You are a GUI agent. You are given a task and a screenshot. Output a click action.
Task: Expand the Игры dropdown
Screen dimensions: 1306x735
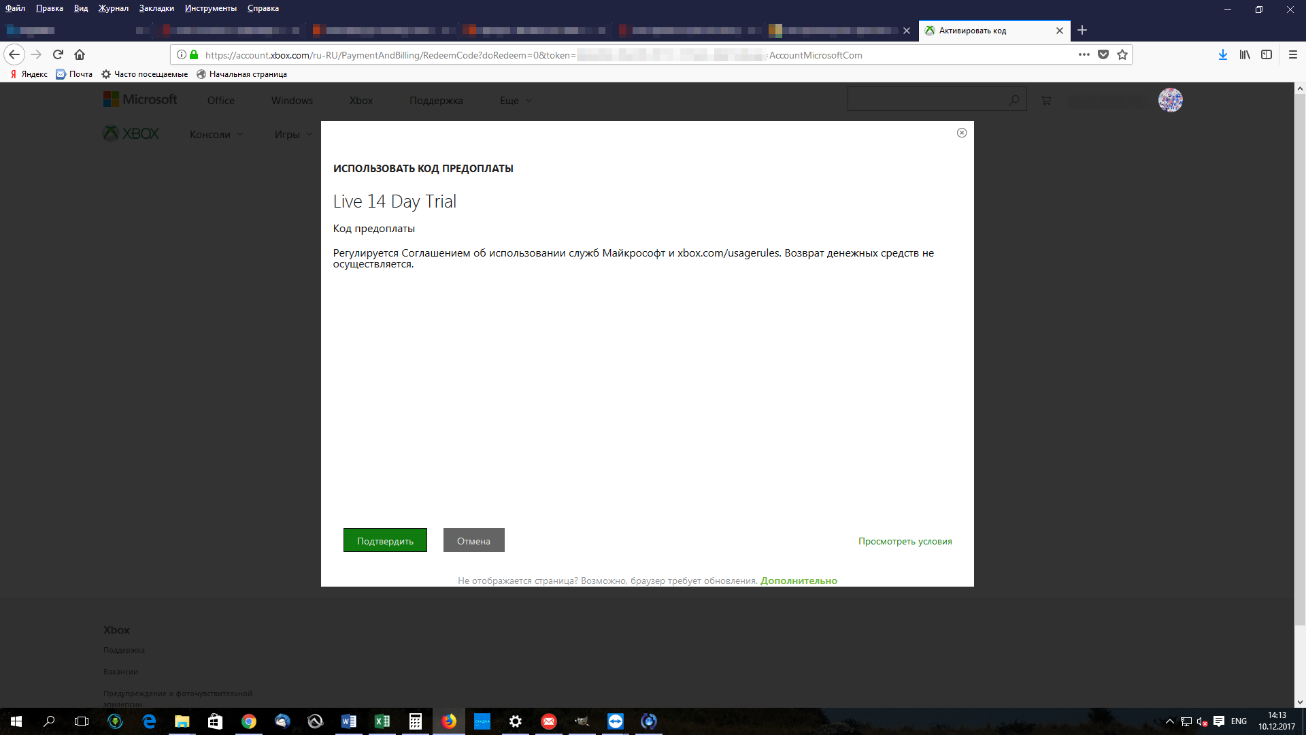(293, 135)
